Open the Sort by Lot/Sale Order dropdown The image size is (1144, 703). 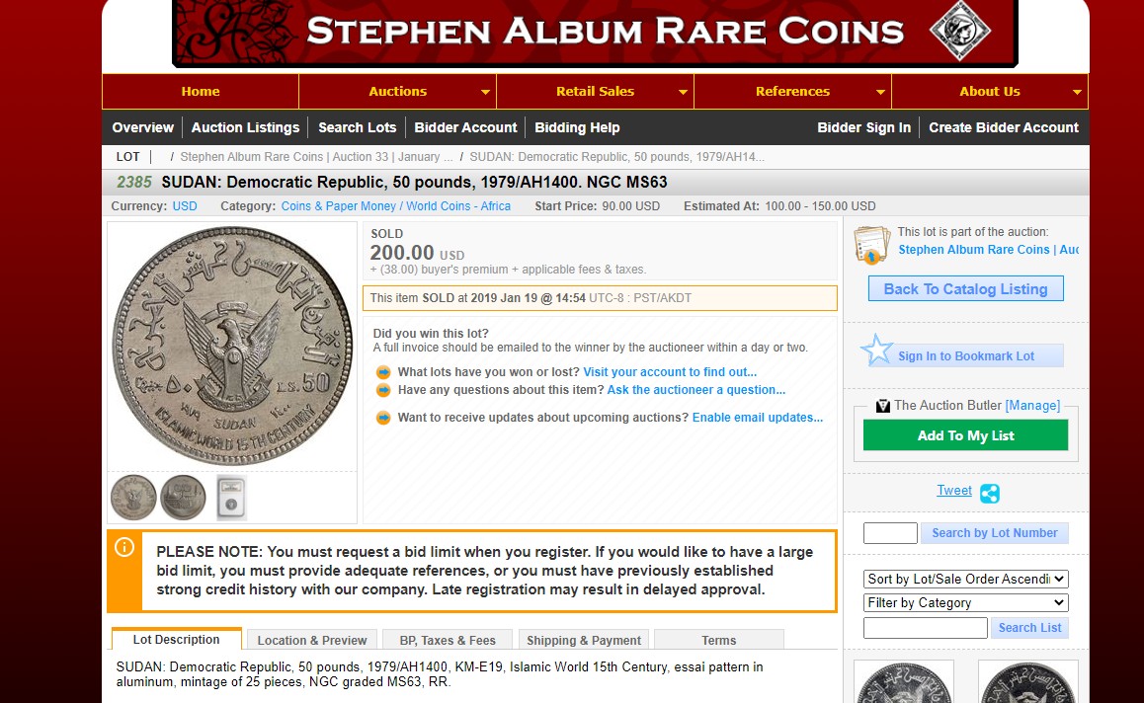click(x=966, y=579)
